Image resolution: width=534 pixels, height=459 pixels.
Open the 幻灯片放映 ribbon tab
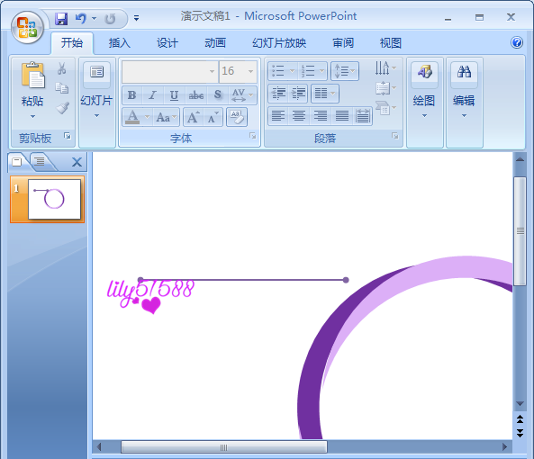click(x=279, y=43)
